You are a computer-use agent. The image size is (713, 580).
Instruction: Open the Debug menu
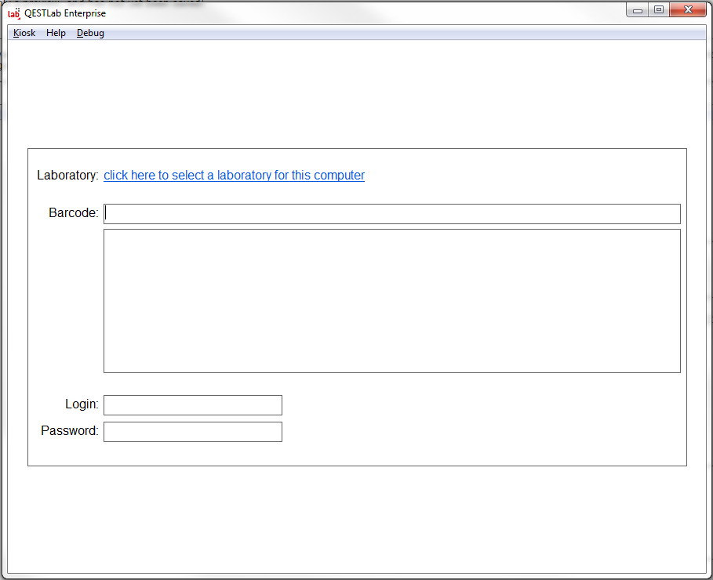90,33
